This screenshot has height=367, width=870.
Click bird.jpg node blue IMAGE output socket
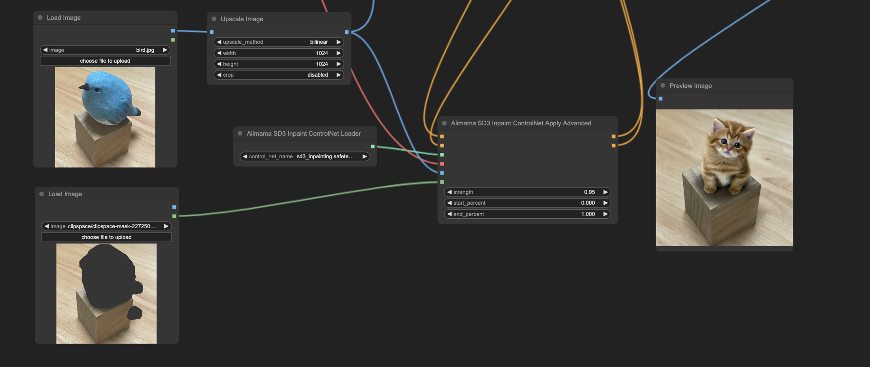173,31
